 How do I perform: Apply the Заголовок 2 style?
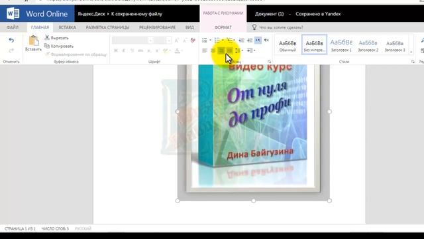pyautogui.click(x=368, y=45)
